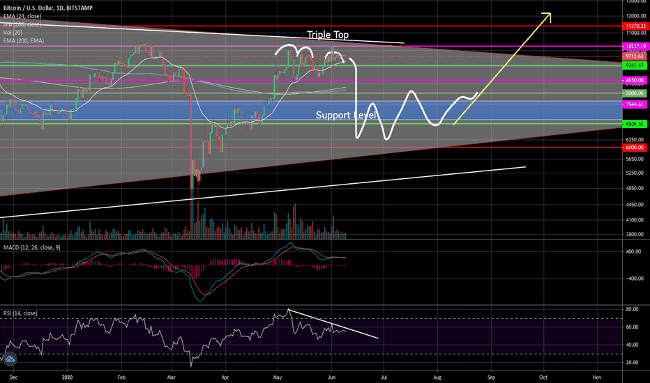Click the EMA (24, close) indicator label
The width and height of the screenshot is (650, 383).
click(22, 16)
